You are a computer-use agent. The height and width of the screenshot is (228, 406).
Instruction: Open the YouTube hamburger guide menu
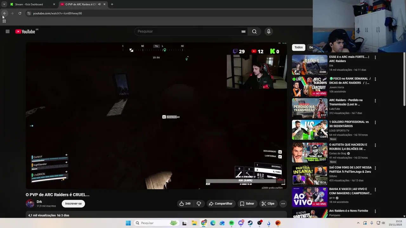click(8, 31)
